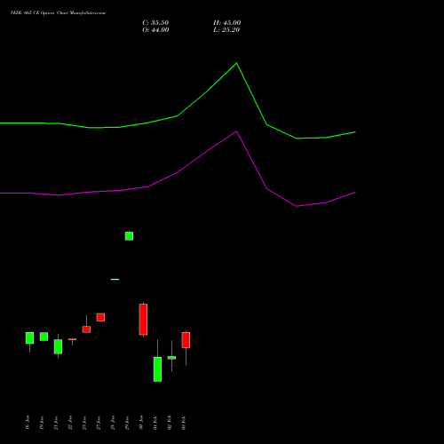444x444 pixels.
Task: Click the chart title text at top left
Action: (x=58, y=13)
